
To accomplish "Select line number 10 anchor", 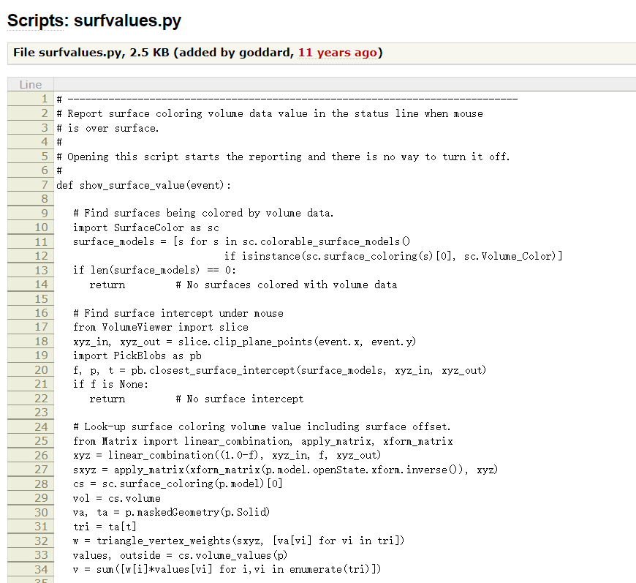I will tap(42, 227).
